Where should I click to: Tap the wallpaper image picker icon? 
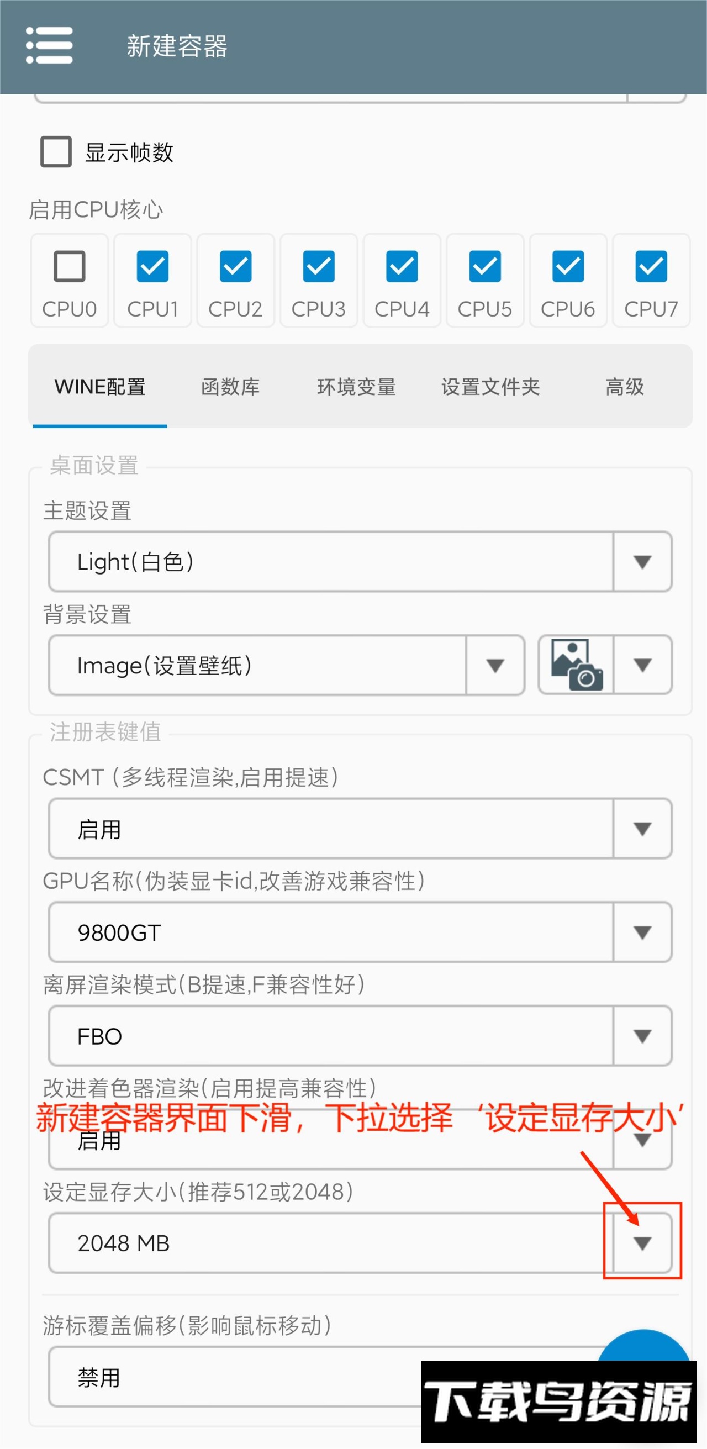(x=577, y=665)
